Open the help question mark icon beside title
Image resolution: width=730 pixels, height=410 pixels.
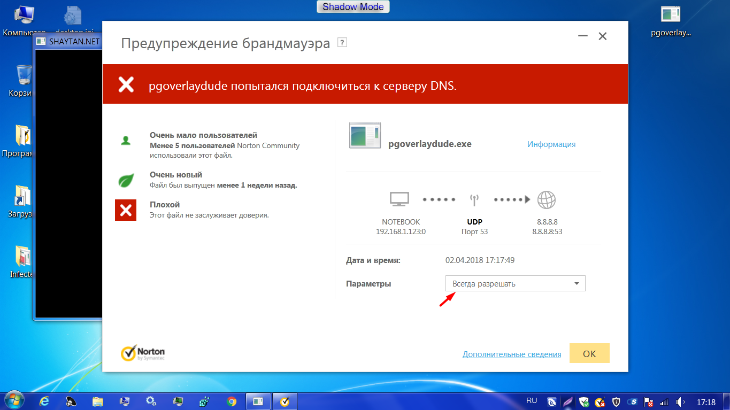click(342, 43)
